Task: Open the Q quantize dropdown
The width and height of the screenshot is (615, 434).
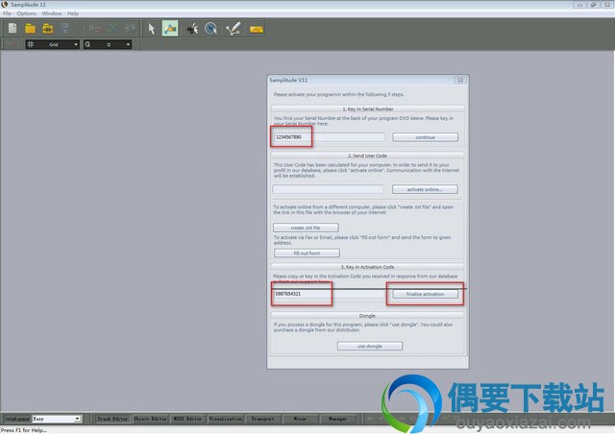Action: [x=108, y=44]
